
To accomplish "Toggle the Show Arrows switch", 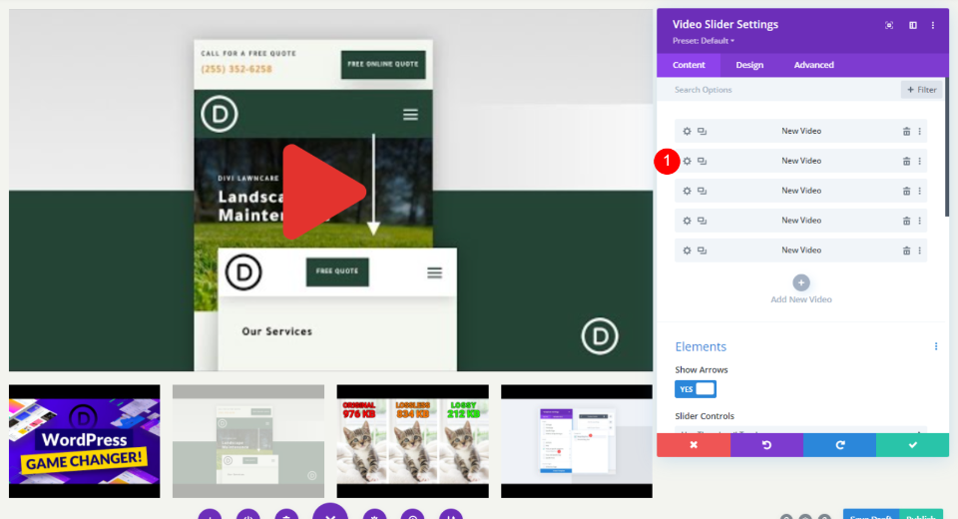I will tap(696, 389).
